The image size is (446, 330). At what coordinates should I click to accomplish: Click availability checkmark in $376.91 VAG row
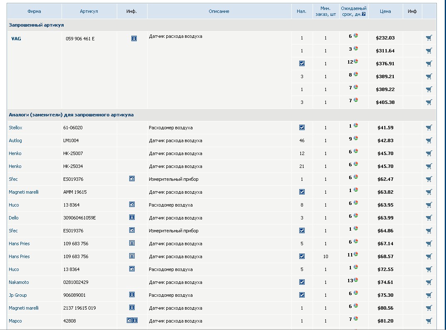tap(302, 64)
